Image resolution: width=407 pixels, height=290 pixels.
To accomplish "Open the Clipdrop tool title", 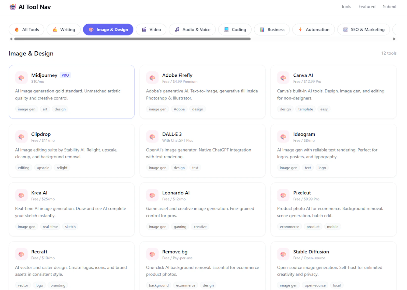I will pos(41,134).
